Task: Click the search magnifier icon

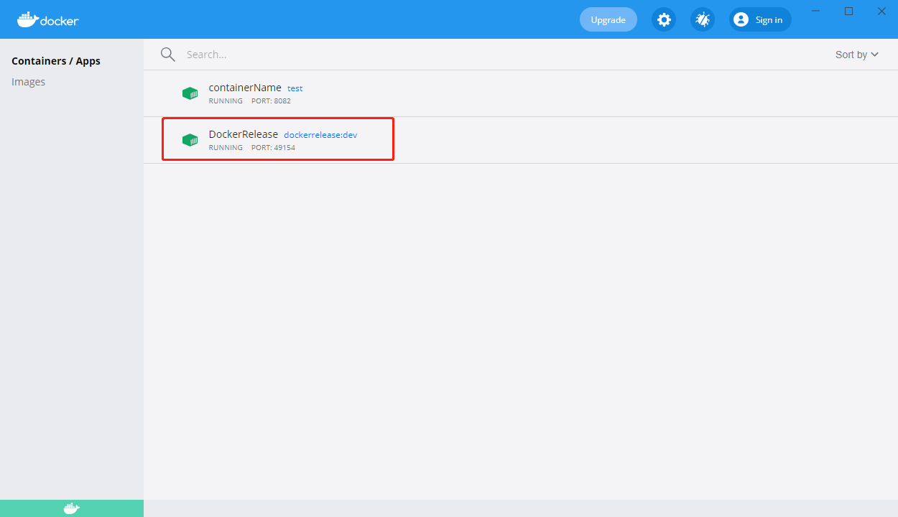Action: pos(167,55)
